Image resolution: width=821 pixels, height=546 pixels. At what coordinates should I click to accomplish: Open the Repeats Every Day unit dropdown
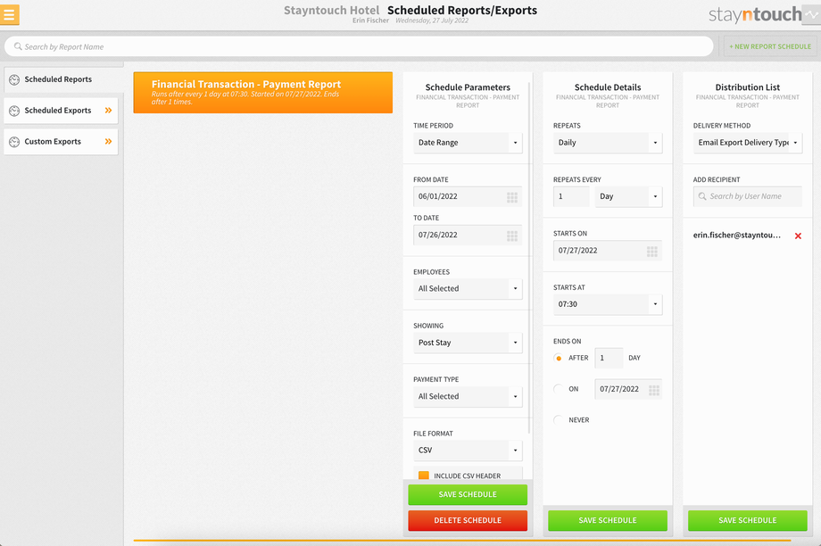[x=628, y=196]
